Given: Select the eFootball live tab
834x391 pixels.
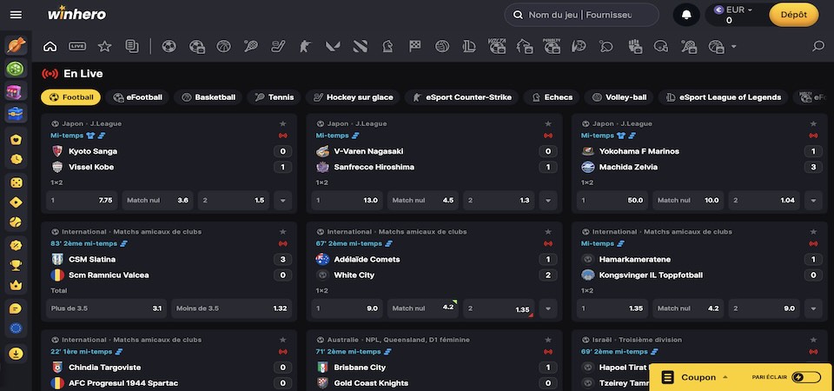Looking at the screenshot, I should pyautogui.click(x=137, y=97).
